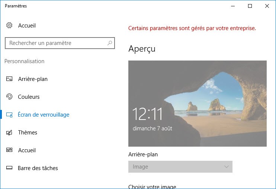This screenshot has width=276, height=189.
Task: Click the lock screen Aperçu preview image
Action: (x=198, y=104)
